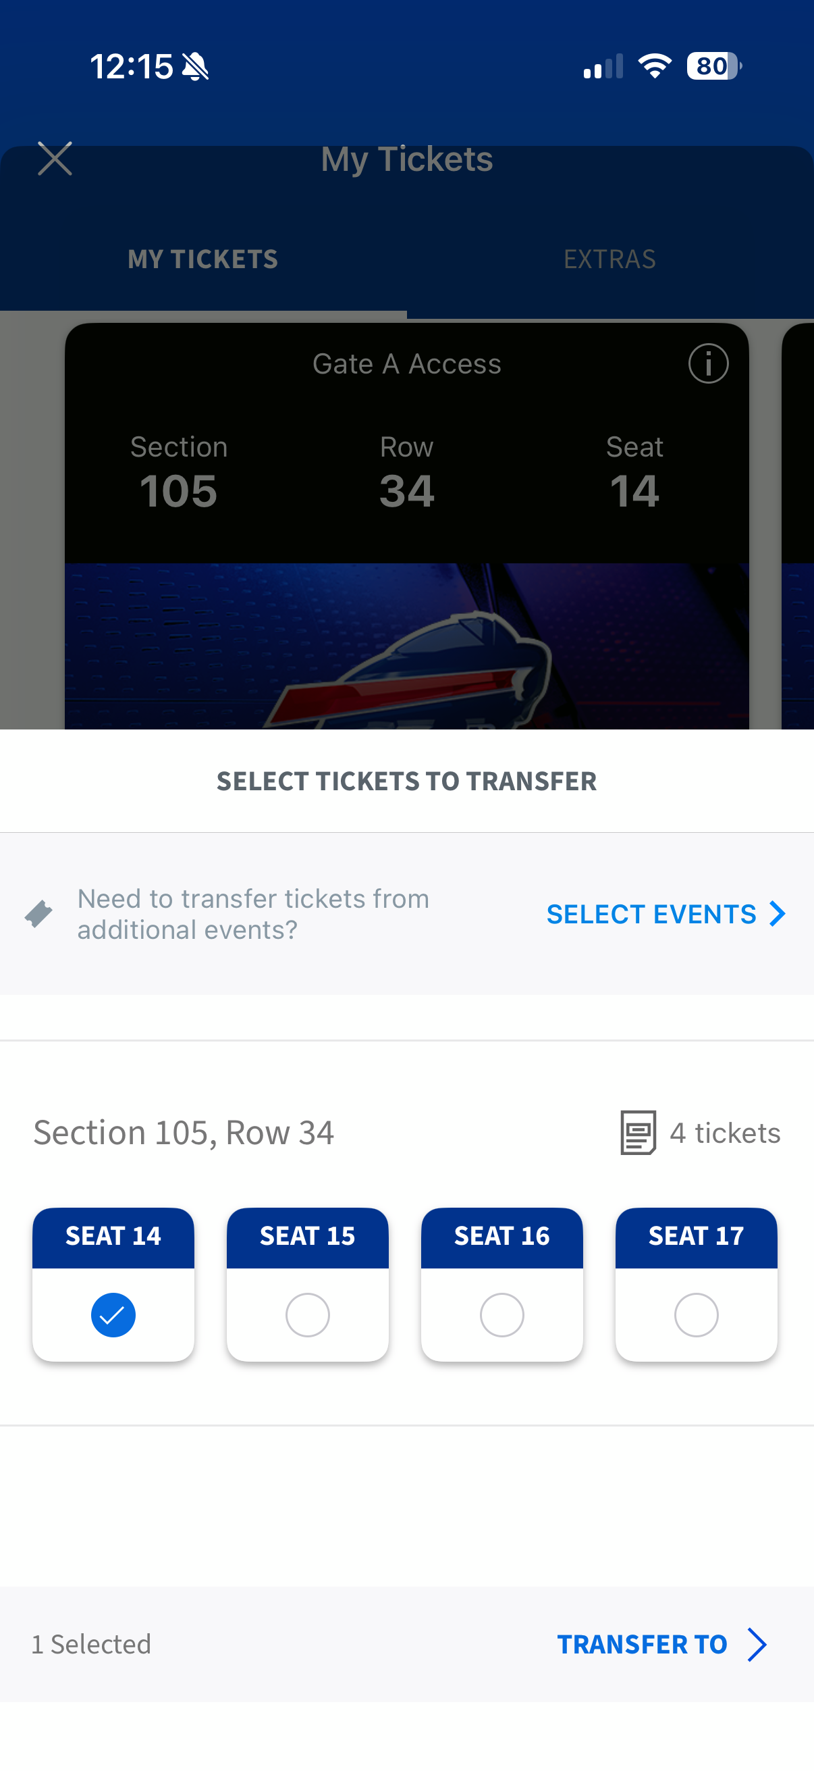814x1771 pixels.
Task: Tap the silent mode bell icon
Action: (x=196, y=67)
